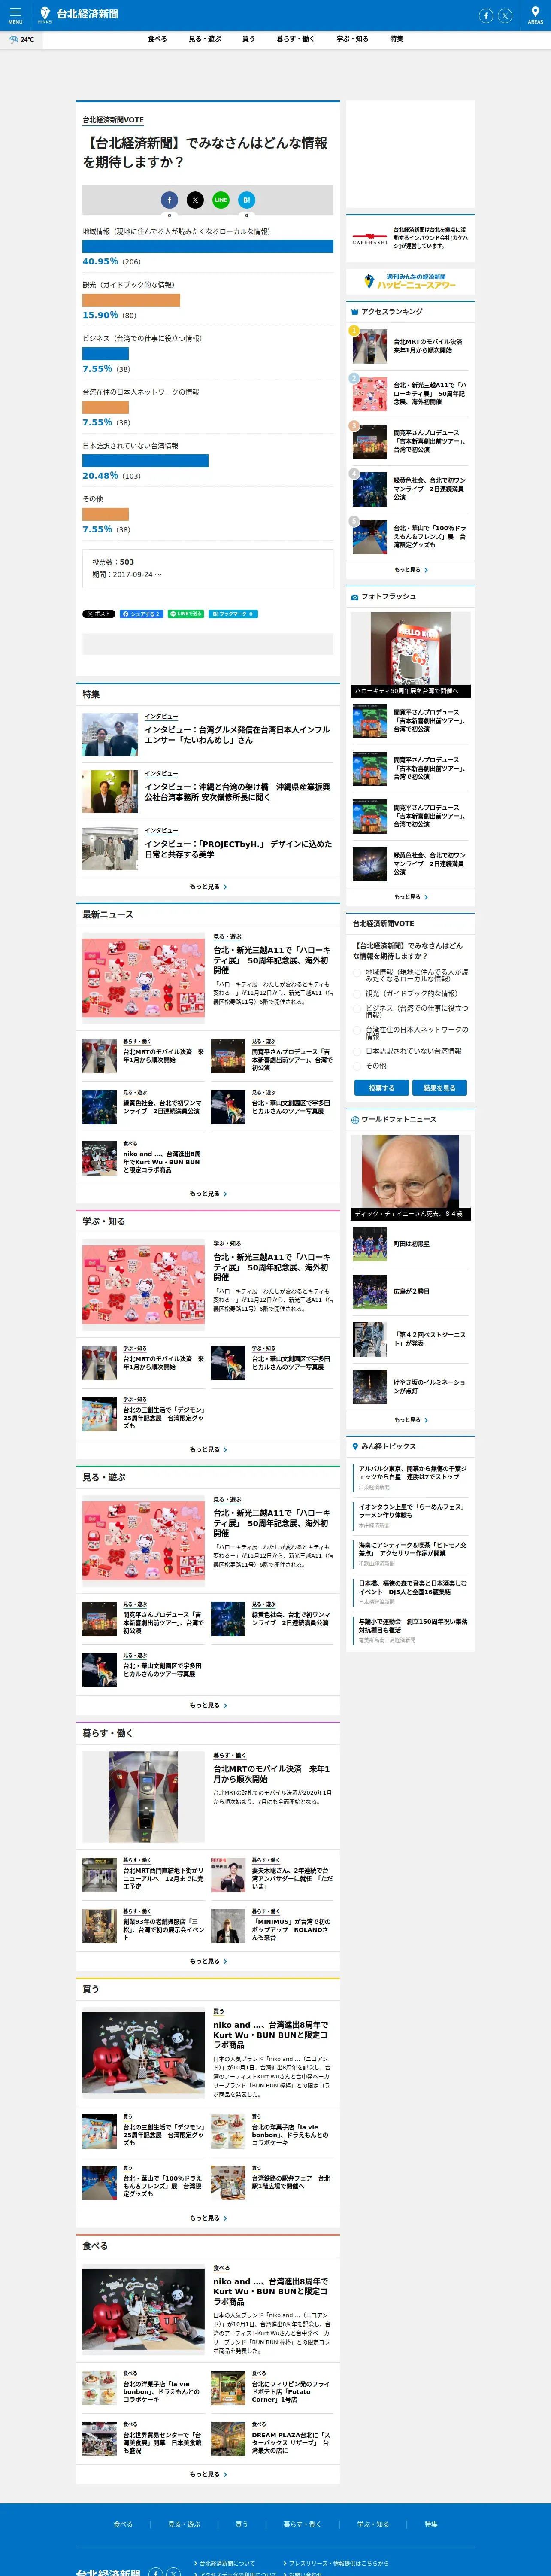The height and width of the screenshot is (2576, 551).
Task: Expand もっと見る under フォトフラッシュ
Action: [x=411, y=897]
